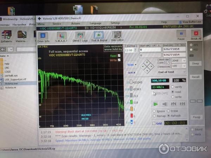
Task: Expand the Scan dropdown button
Action: coord(132,65)
